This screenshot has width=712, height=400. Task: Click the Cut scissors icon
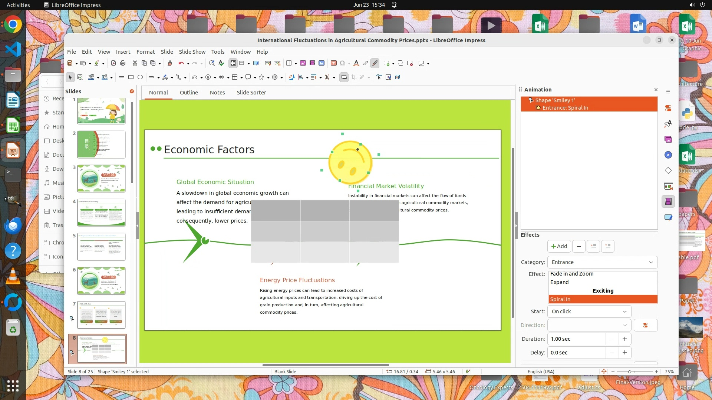coord(135,63)
